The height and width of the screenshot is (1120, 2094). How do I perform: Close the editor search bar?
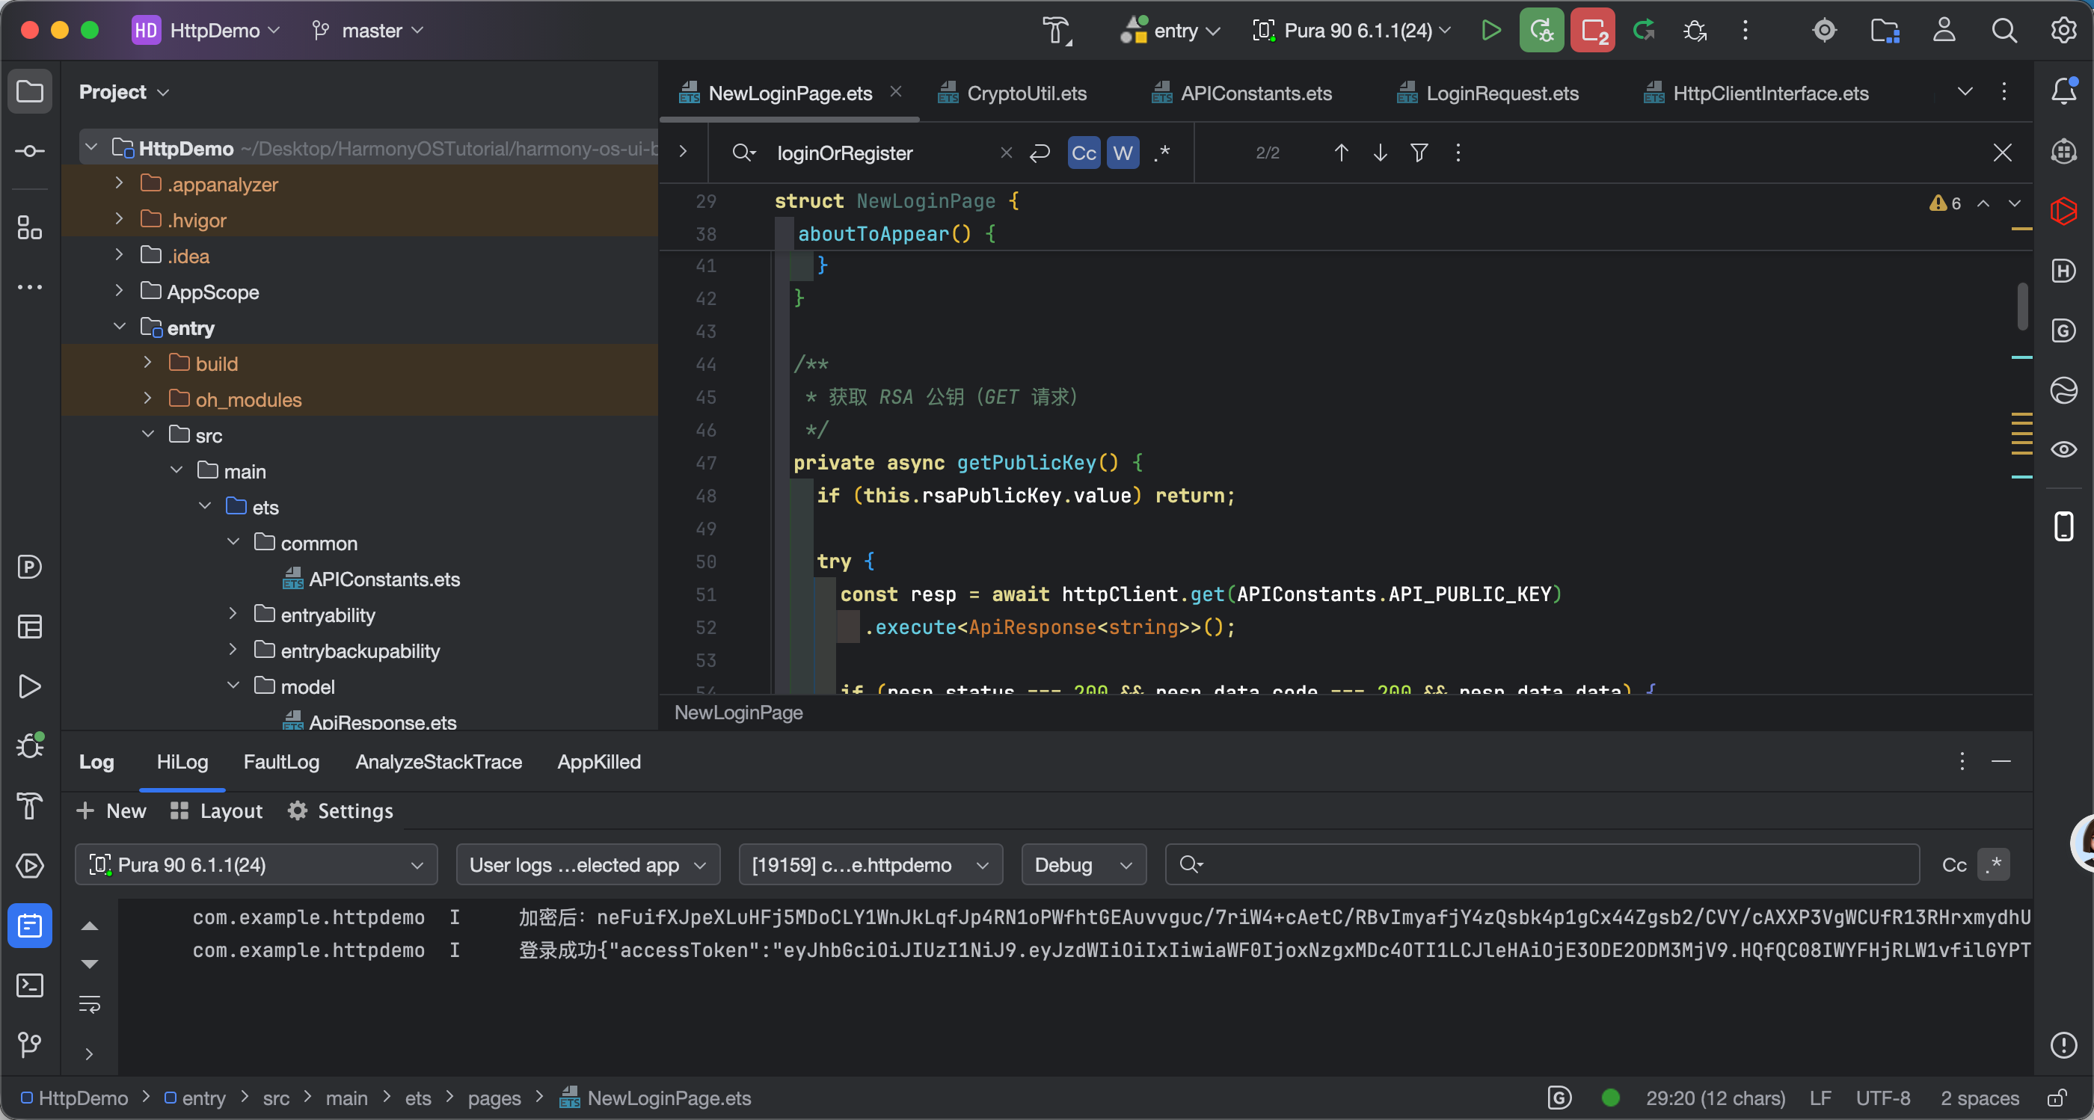point(2002,153)
